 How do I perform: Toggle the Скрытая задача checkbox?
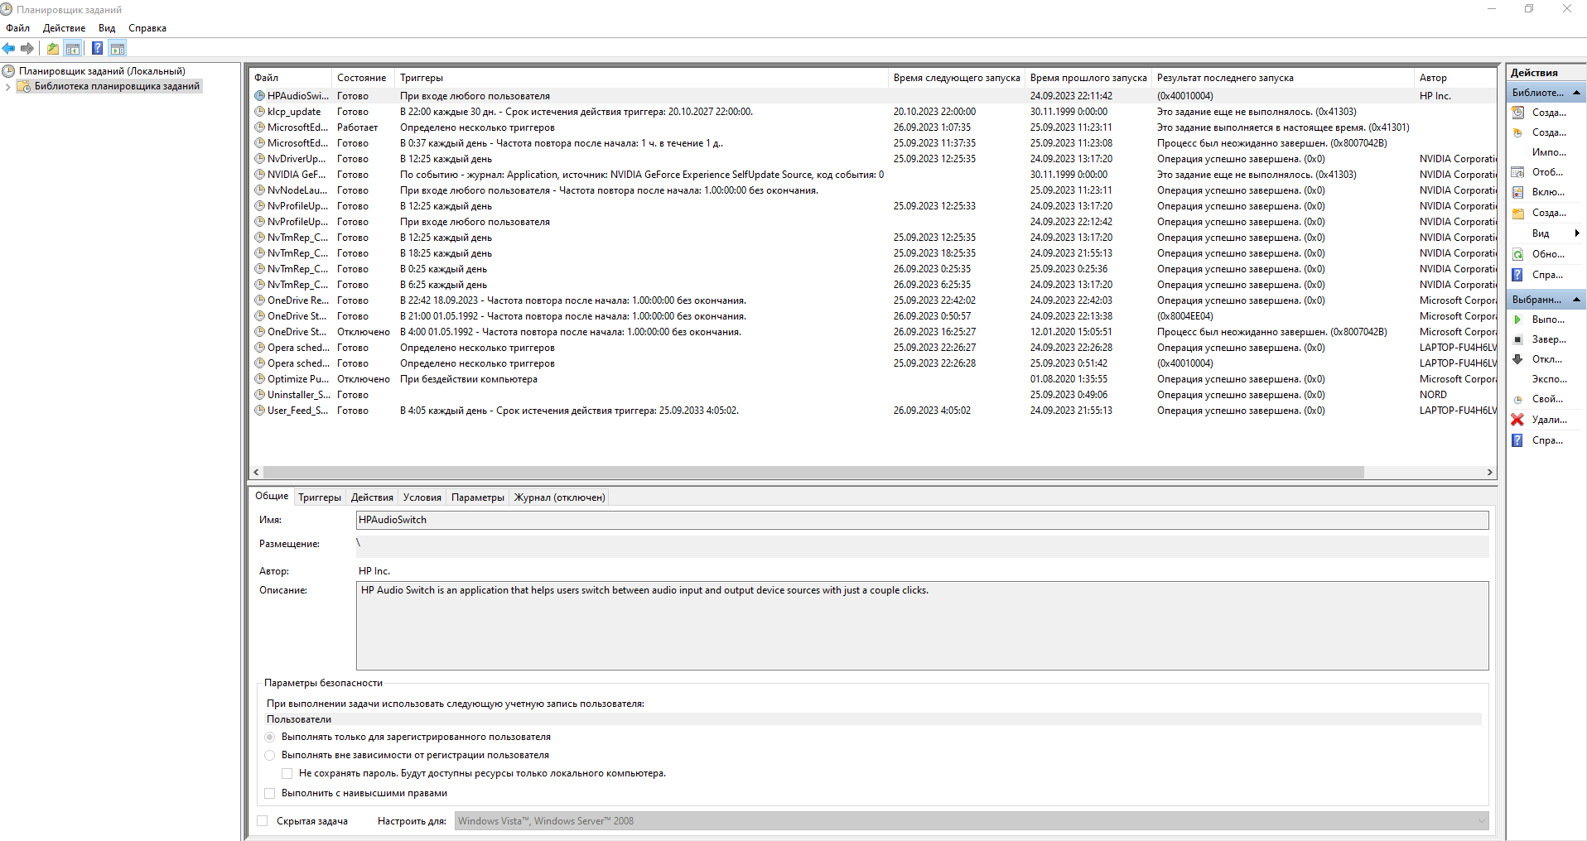click(x=263, y=821)
